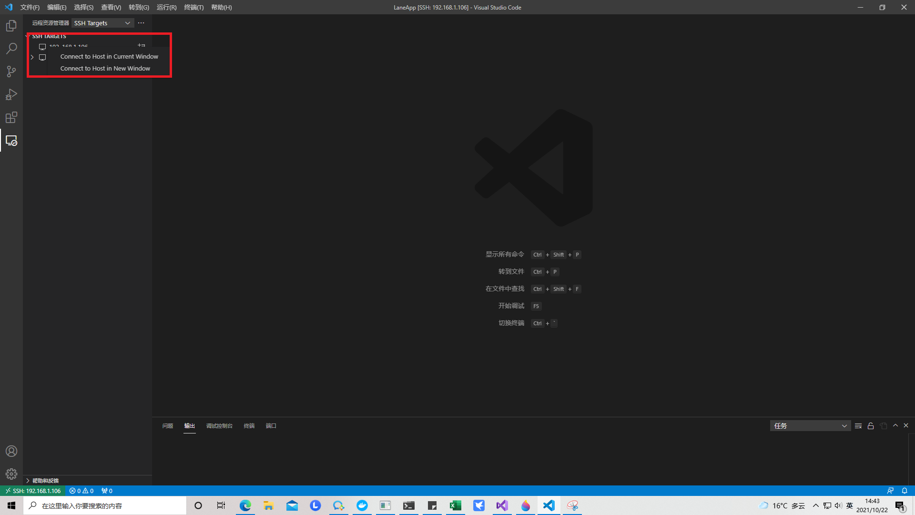915x515 pixels.
Task: Open Visual Studio purple icon on taskbar
Action: pyautogui.click(x=502, y=505)
